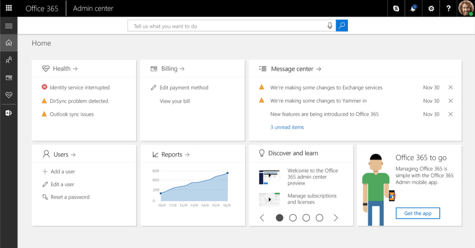Click the pencil icon beside Edit payment method
This screenshot has height=248, width=475.
coord(153,87)
